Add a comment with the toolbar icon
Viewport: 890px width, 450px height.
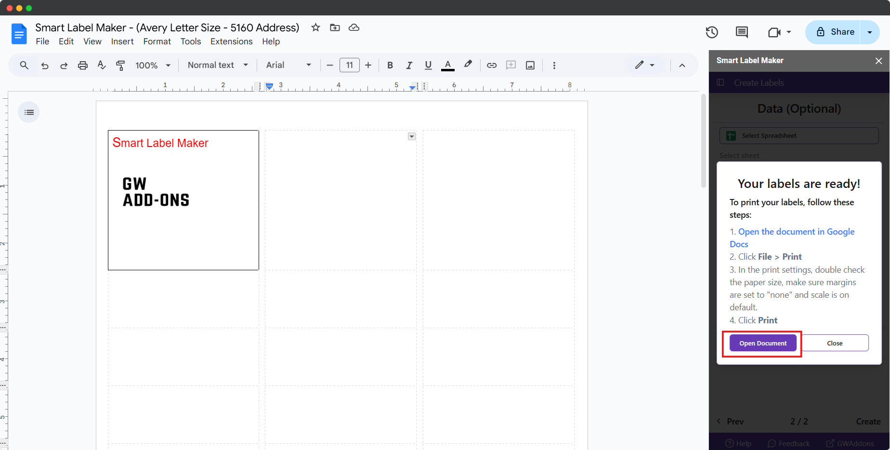click(511, 65)
